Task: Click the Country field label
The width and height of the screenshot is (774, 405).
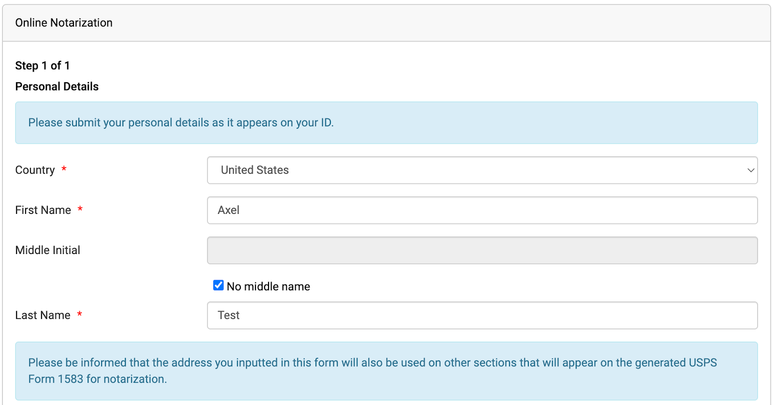Action: tap(35, 170)
